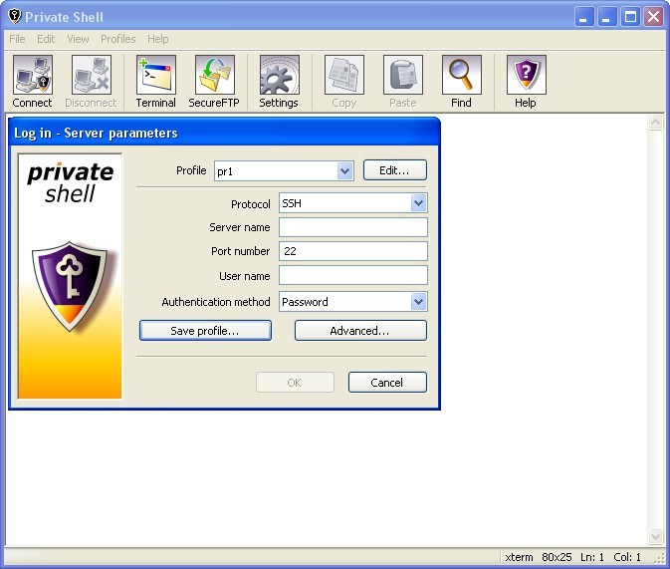Open Find with the magnifier icon
The image size is (670, 569).
point(462,82)
